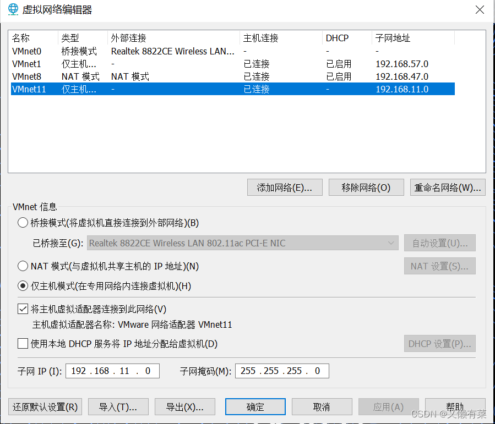The image size is (495, 424).
Task: Click the 导入(T)... button
Action: coord(118,407)
